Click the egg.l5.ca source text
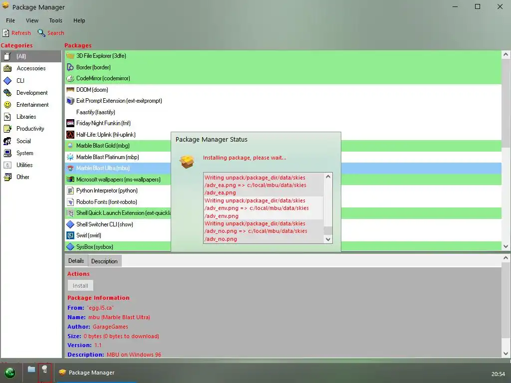Viewport: 511px width, 383px height. pyautogui.click(x=100, y=308)
